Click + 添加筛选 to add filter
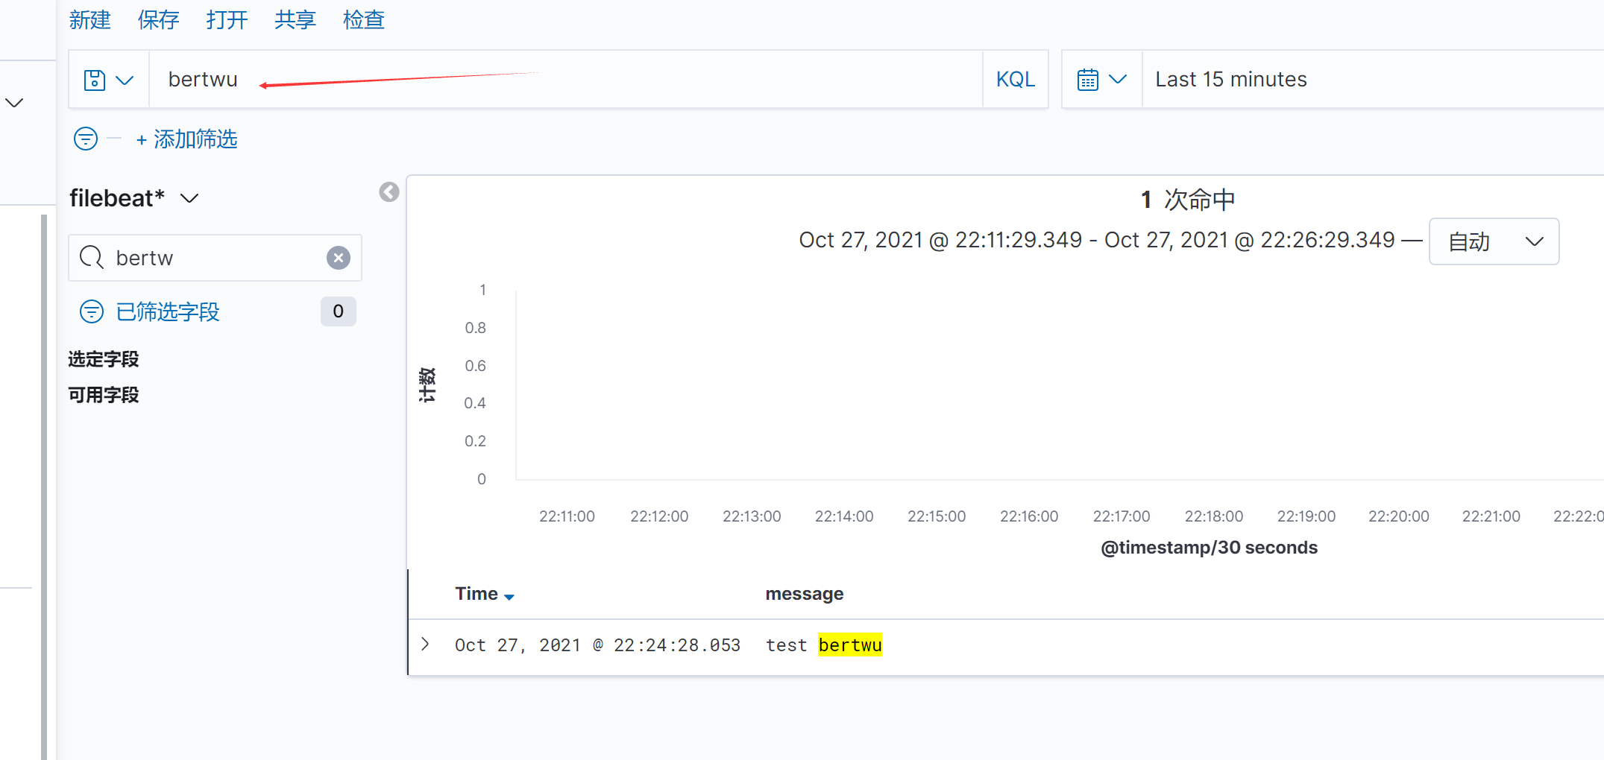The image size is (1604, 760). [186, 139]
